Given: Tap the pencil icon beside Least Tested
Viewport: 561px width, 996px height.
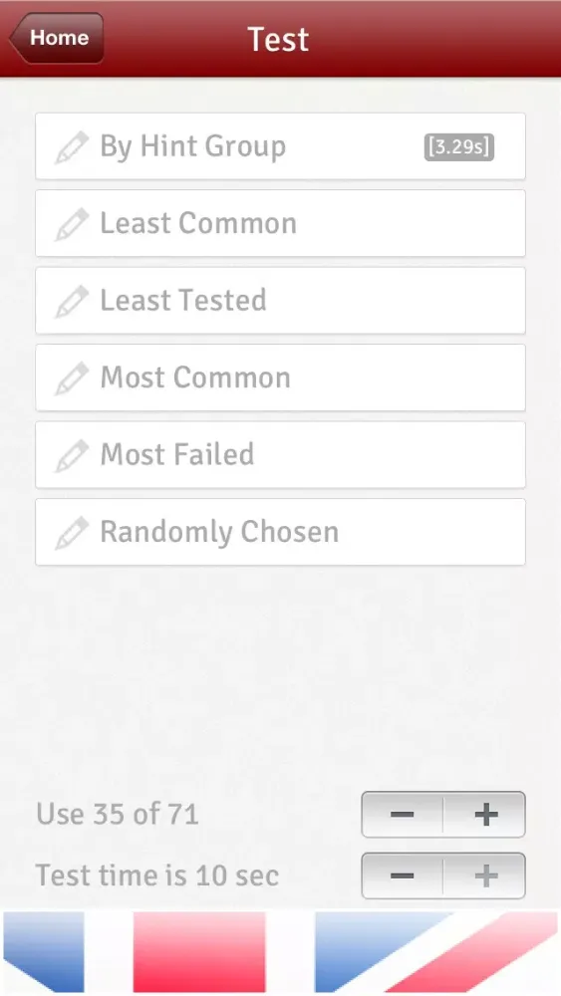Looking at the screenshot, I should pos(72,301).
